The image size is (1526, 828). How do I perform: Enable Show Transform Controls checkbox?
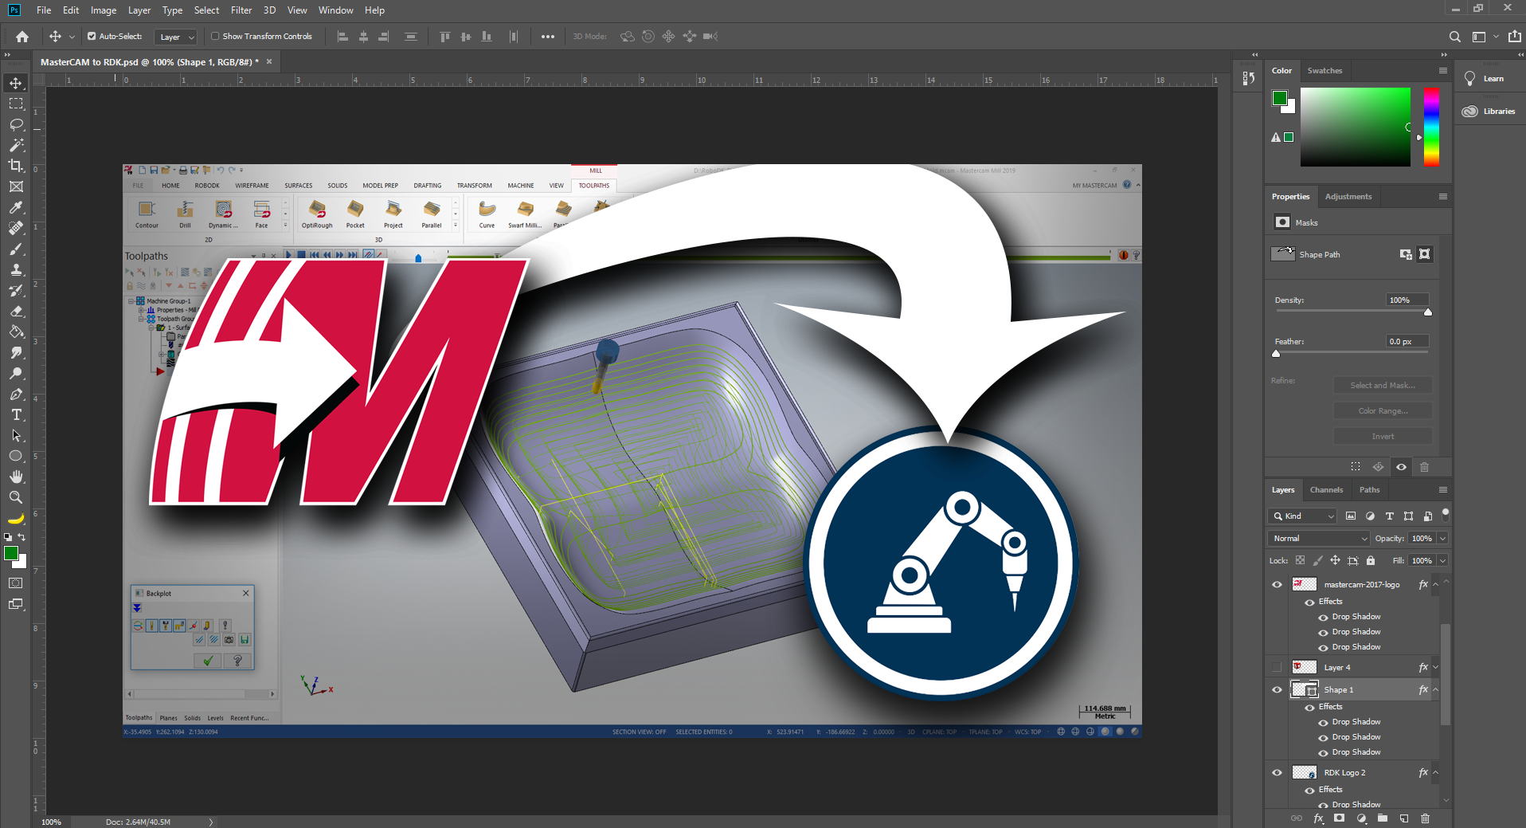(215, 37)
